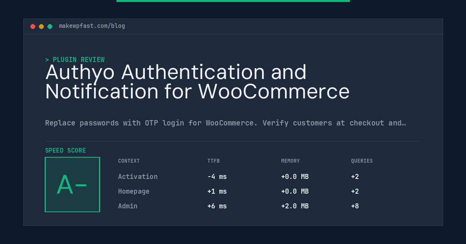Image resolution: width=466 pixels, height=244 pixels.
Task: Click the SPEED SCORE label
Action: pyautogui.click(x=66, y=150)
